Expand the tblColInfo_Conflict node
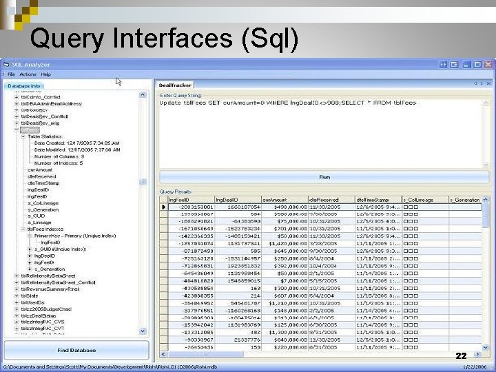Viewport: 496px width, 372px height. coord(17,97)
